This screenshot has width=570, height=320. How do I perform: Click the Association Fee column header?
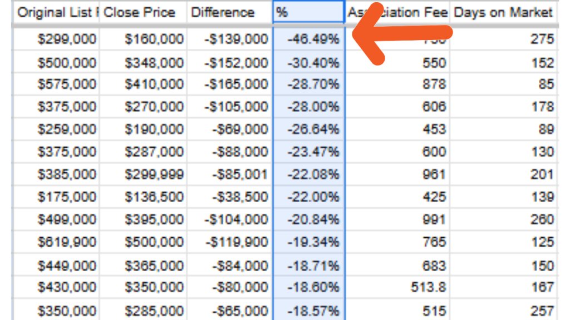coord(396,12)
